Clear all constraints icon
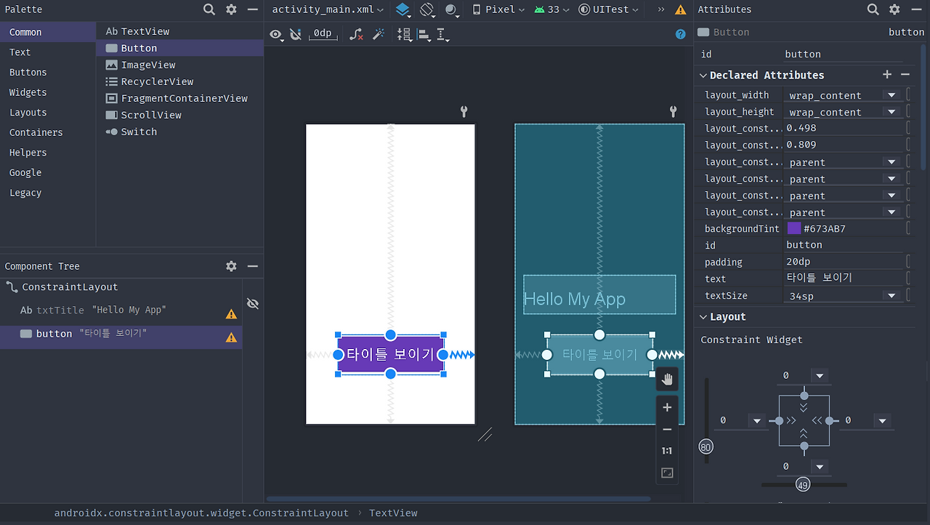 tap(356, 34)
